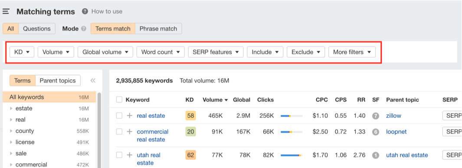Add real estate keyword with plus icon
This screenshot has width=462, height=168.
[x=129, y=115]
